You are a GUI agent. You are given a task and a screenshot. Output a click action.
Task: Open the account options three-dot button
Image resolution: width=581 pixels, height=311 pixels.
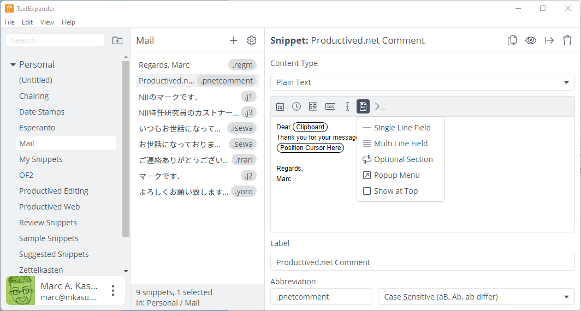pos(113,290)
